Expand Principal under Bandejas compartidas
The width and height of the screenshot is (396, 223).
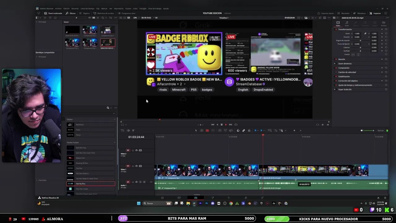click(x=37, y=57)
